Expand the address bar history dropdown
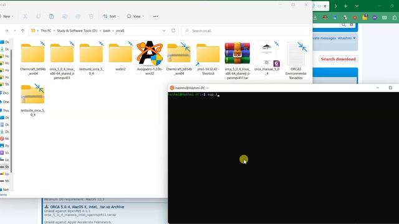Screen dimensions: 399x224 164,30
